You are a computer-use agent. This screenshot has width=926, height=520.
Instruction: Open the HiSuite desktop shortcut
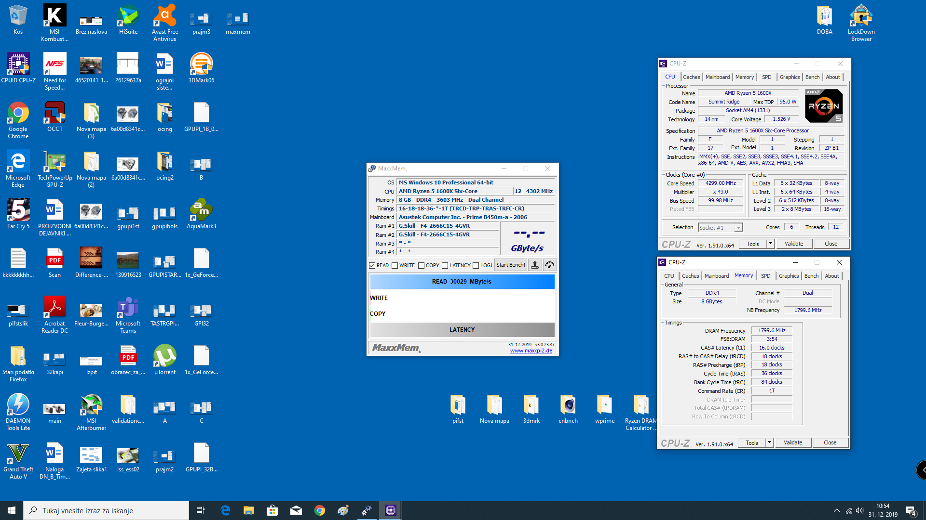(x=128, y=19)
